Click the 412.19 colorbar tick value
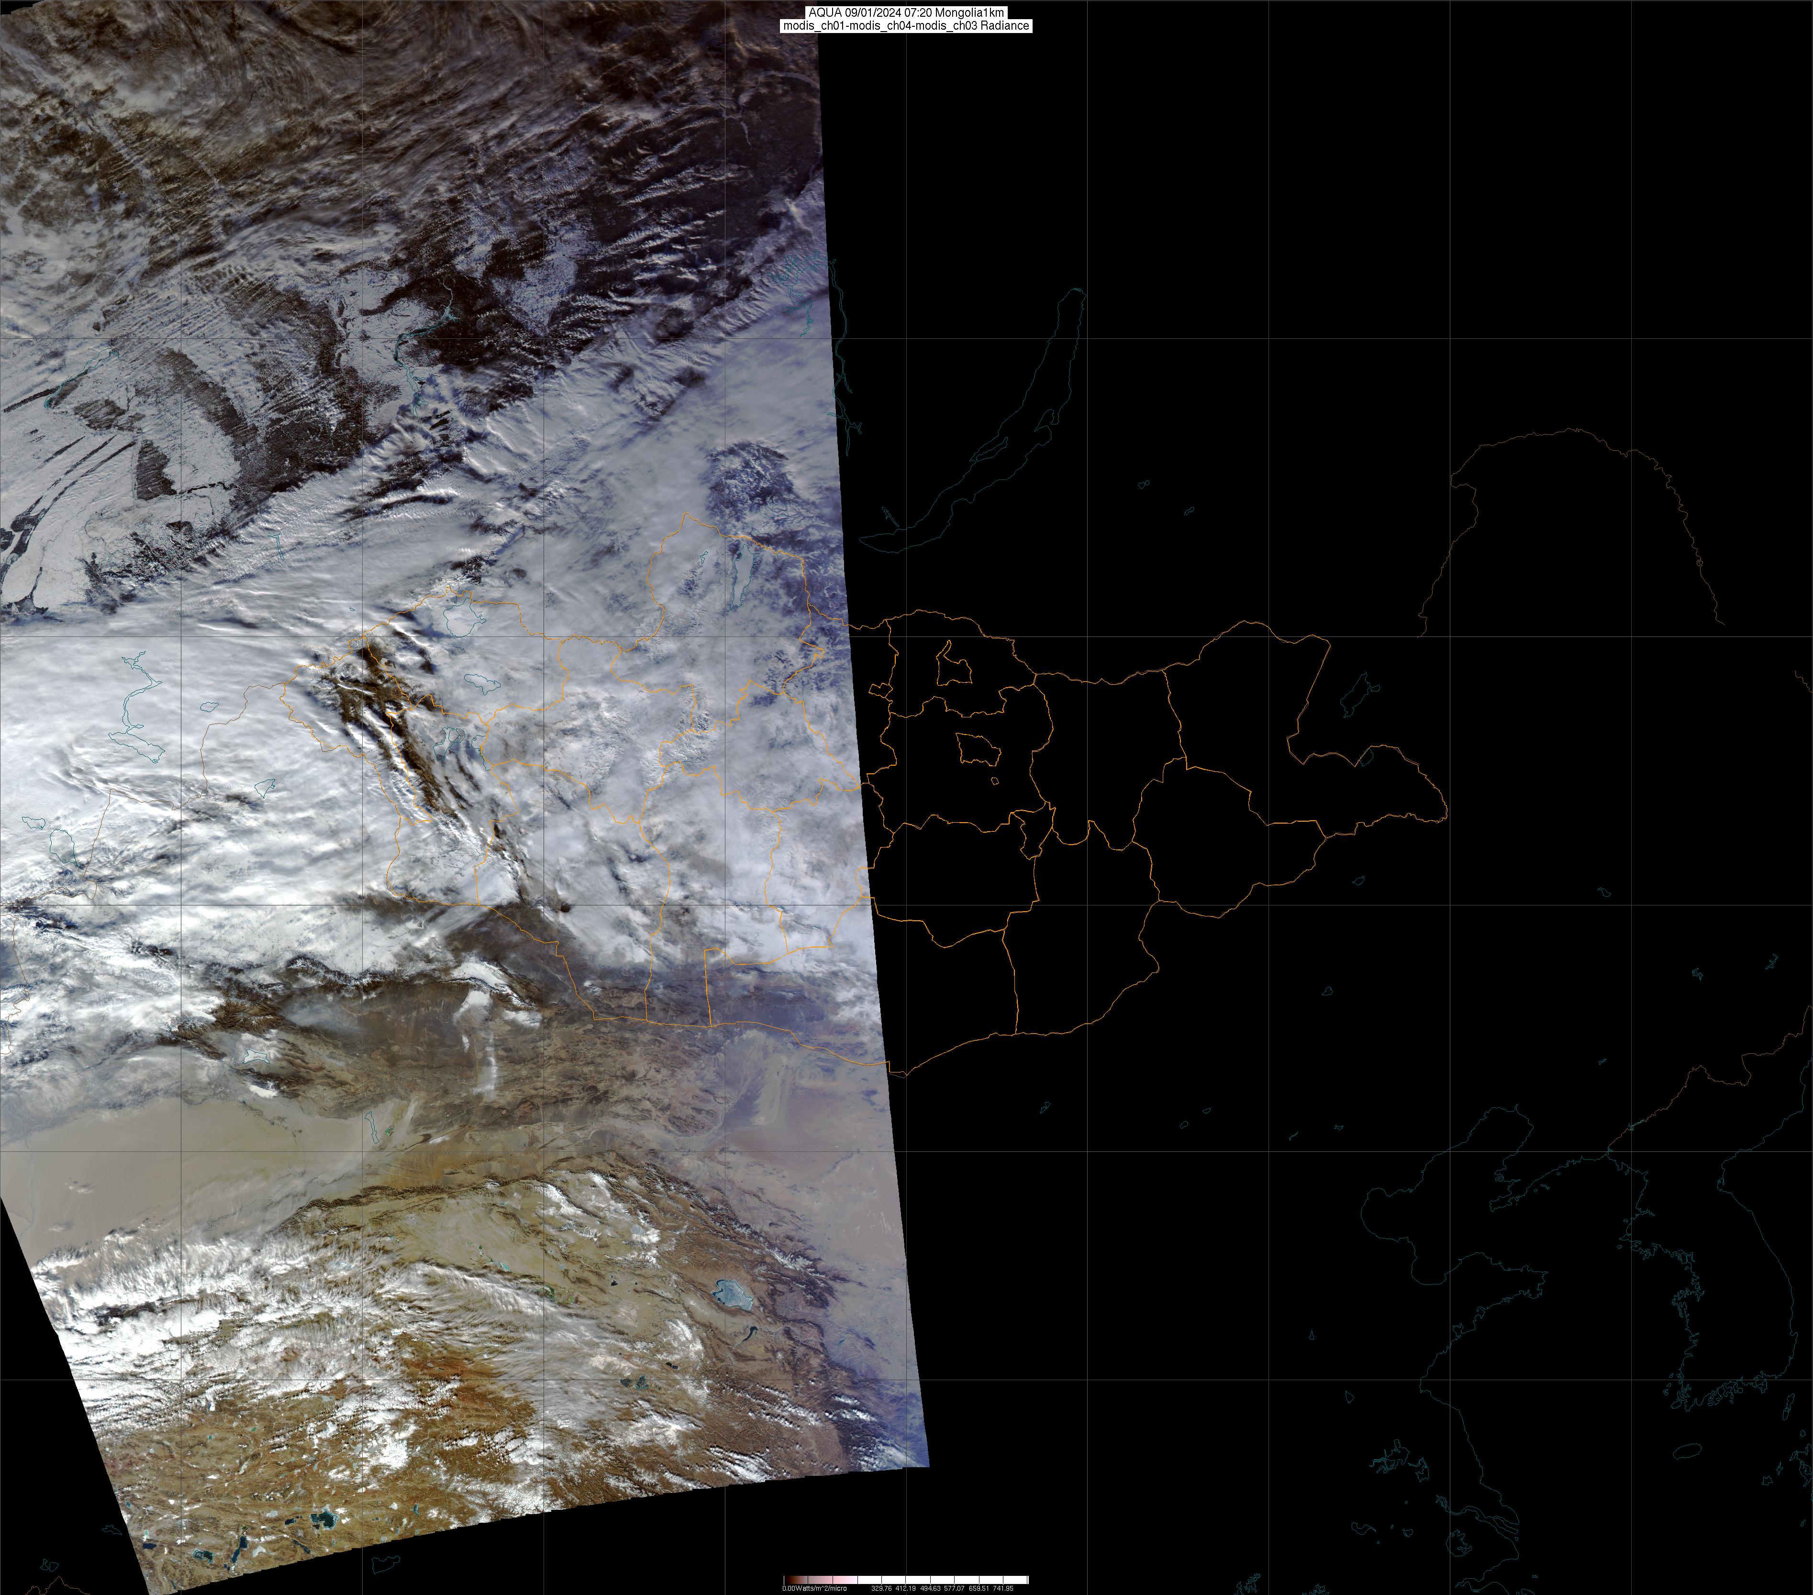The width and height of the screenshot is (1813, 1595). pyautogui.click(x=906, y=1589)
